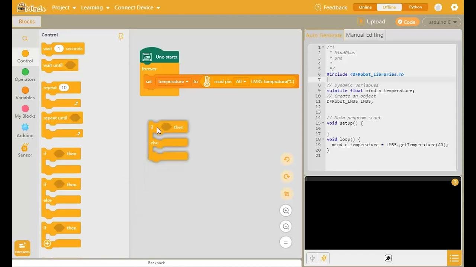The width and height of the screenshot is (476, 267).
Task: Select the Arduino block category
Action: (x=25, y=131)
